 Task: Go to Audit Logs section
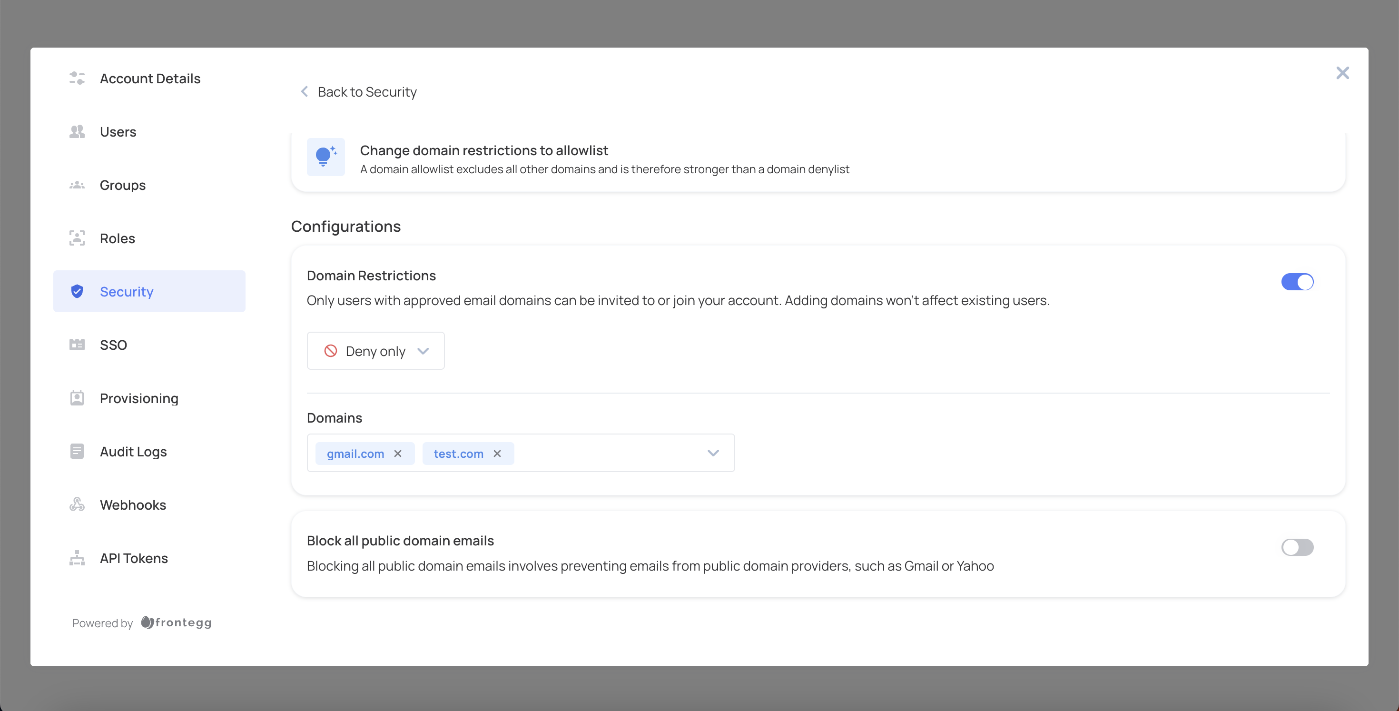pos(133,451)
